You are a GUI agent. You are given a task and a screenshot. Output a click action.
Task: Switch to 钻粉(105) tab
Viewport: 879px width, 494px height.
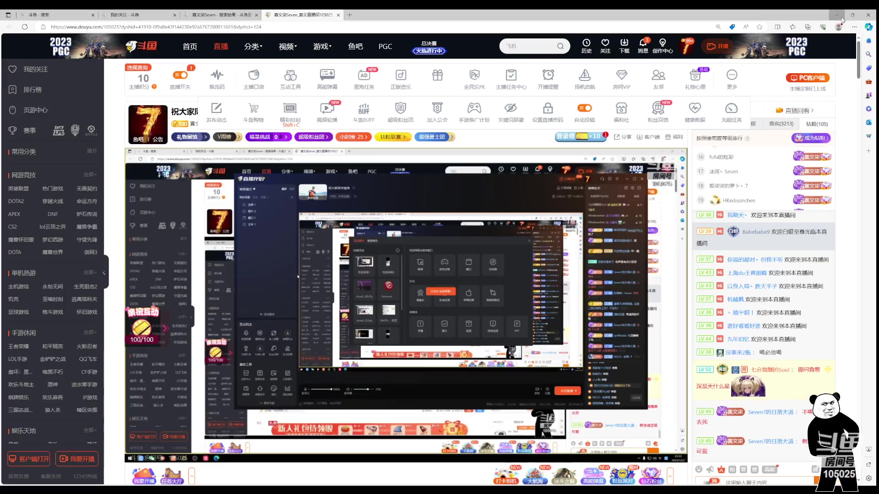817,124
